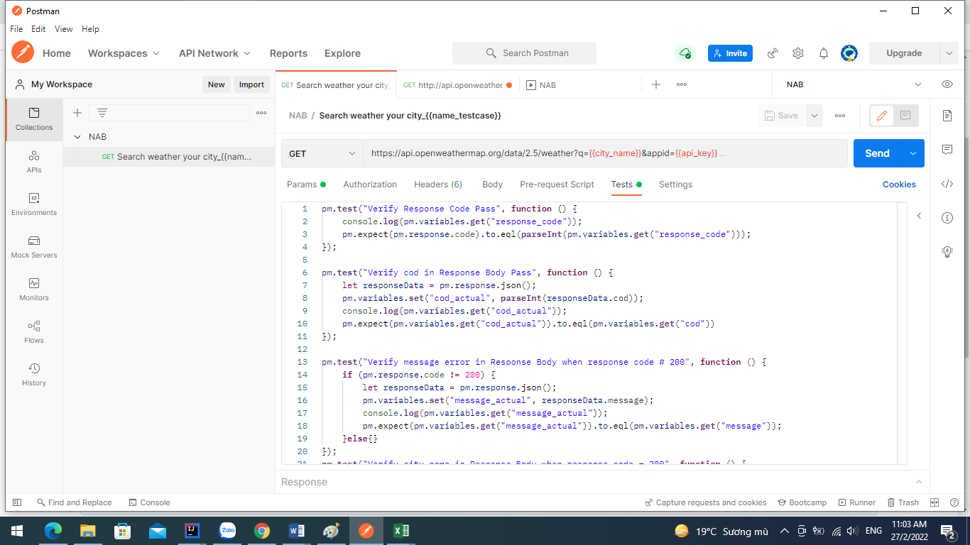Screen dimensions: 970x545
Task: Open the APIs sidebar panel
Action: (34, 162)
